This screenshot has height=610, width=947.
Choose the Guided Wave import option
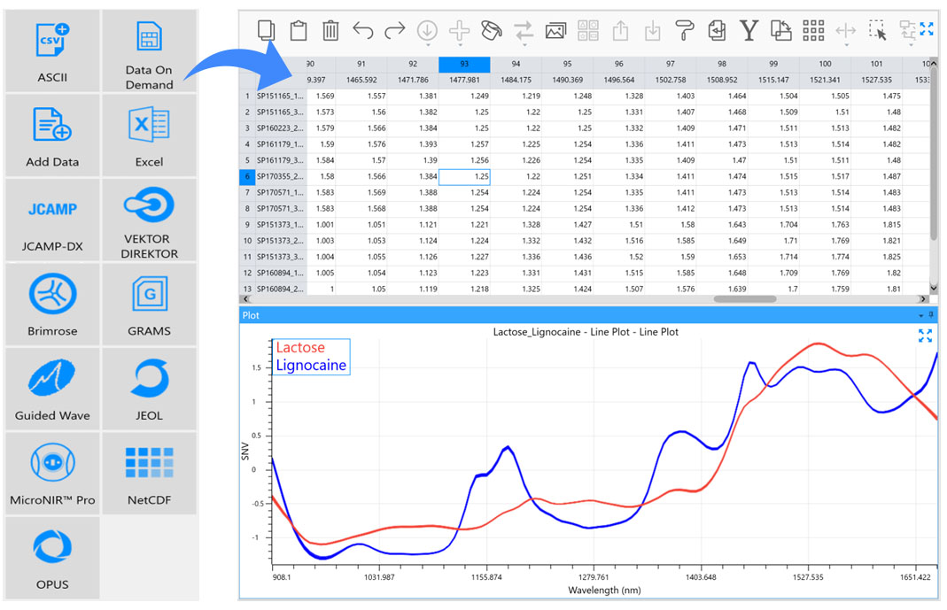[x=52, y=390]
